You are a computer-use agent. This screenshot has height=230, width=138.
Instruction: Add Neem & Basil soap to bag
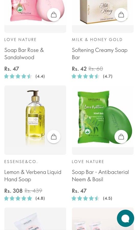pos(121,137)
